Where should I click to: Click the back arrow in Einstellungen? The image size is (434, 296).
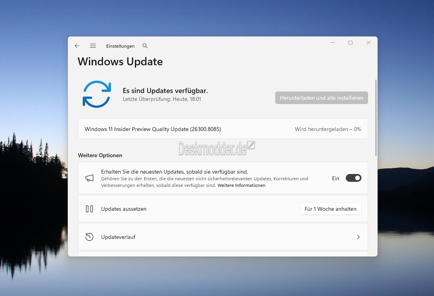(77, 46)
